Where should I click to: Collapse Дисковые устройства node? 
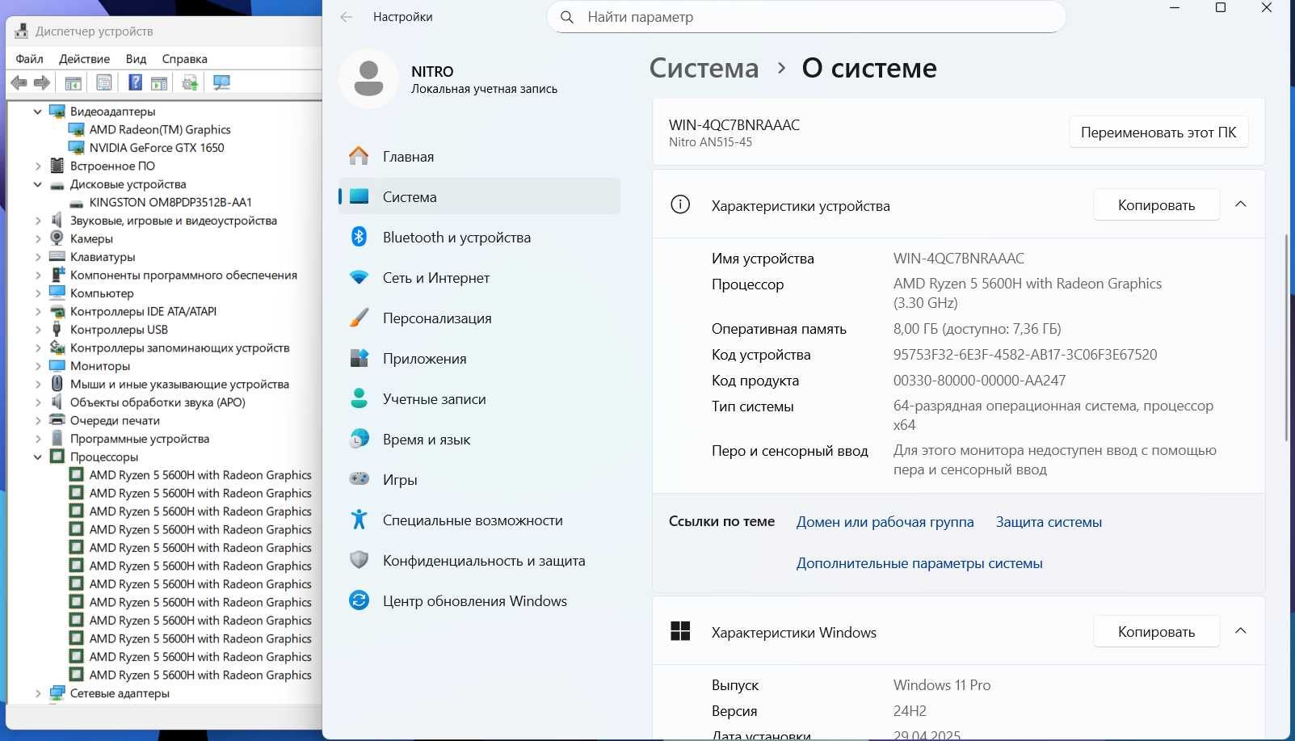(x=37, y=184)
